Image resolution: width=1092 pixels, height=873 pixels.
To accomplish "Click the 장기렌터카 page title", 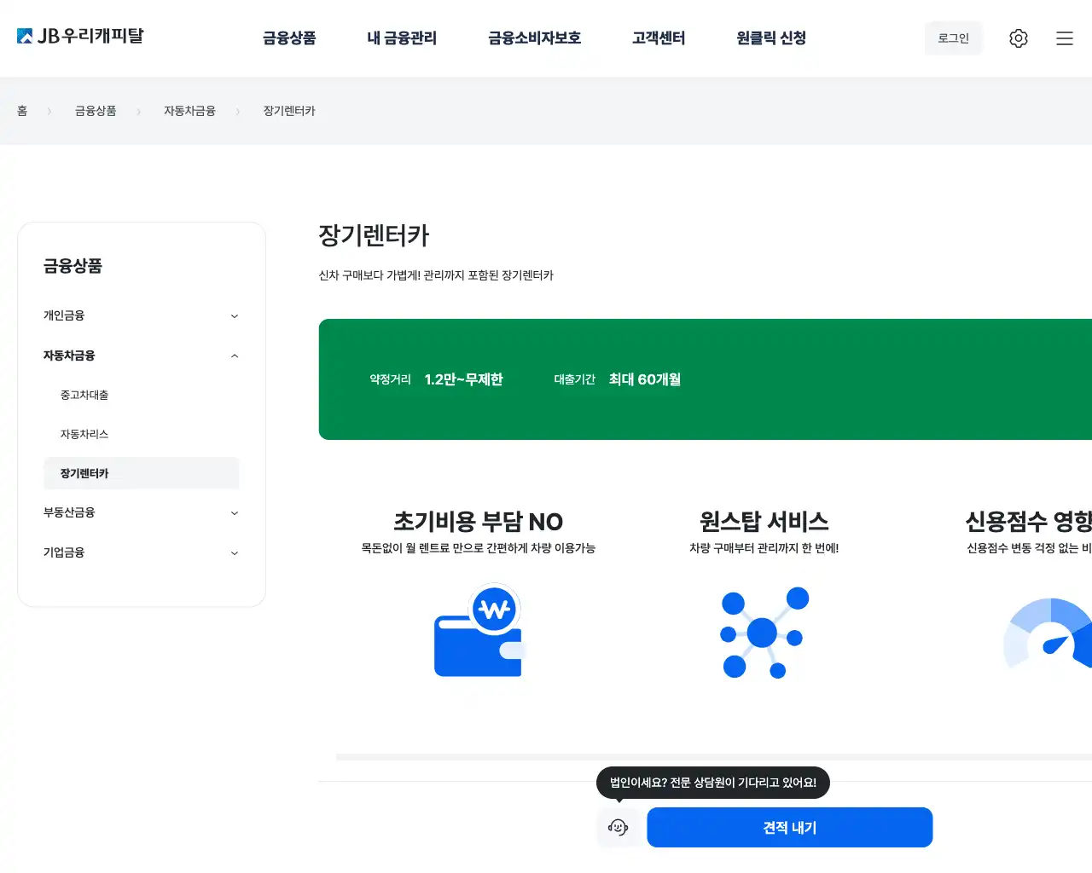I will click(374, 235).
